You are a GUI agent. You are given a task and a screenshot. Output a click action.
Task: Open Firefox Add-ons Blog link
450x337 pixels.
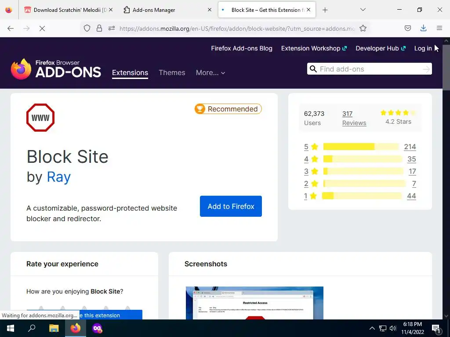click(x=242, y=48)
